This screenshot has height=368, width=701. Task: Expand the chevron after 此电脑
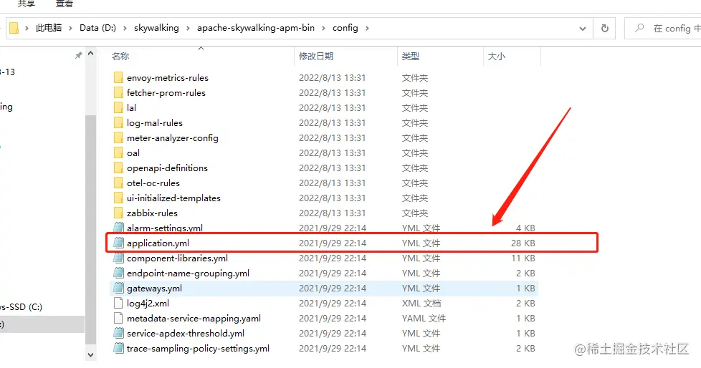point(70,28)
